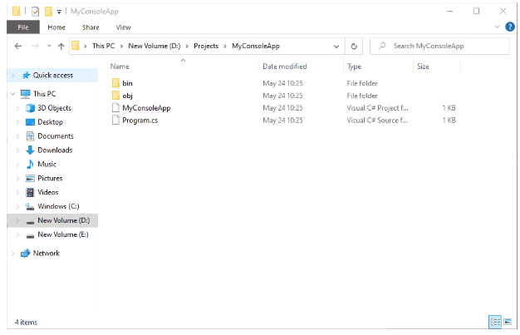Click the Search MyConsoleApp box
Image resolution: width=520 pixels, height=335 pixels.
coord(439,47)
